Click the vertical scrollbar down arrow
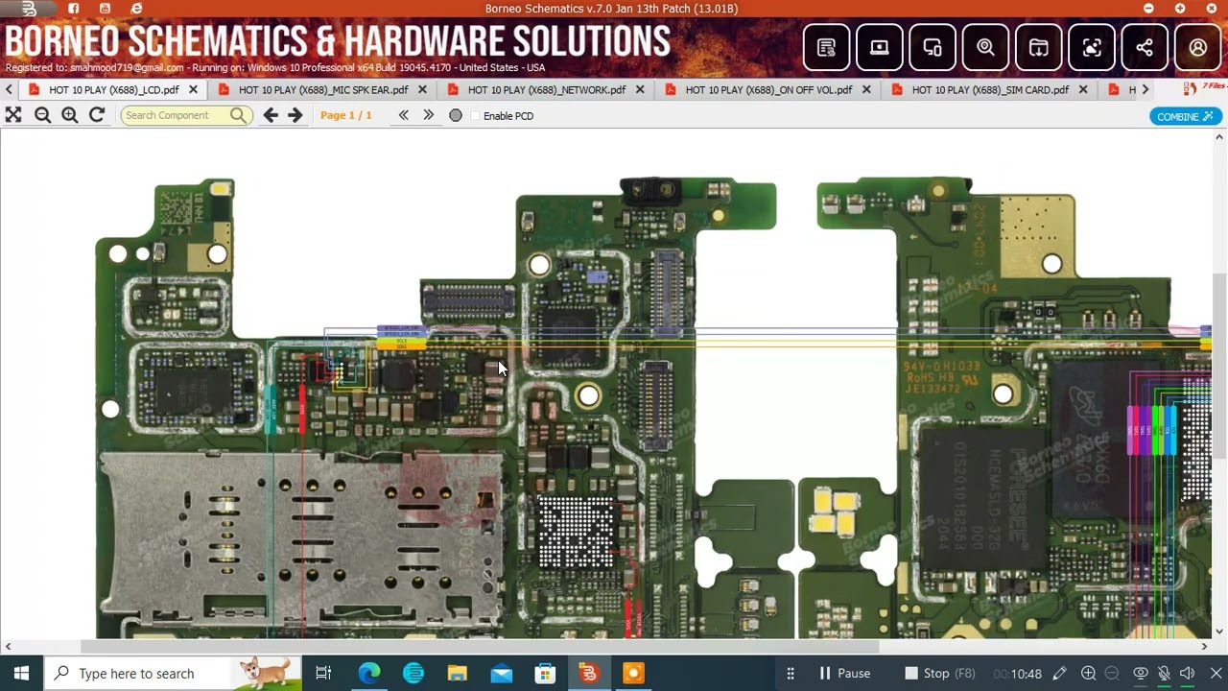This screenshot has height=691, width=1228. [1219, 632]
